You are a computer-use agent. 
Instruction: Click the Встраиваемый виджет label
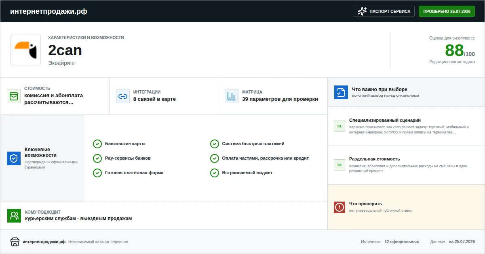coord(247,173)
